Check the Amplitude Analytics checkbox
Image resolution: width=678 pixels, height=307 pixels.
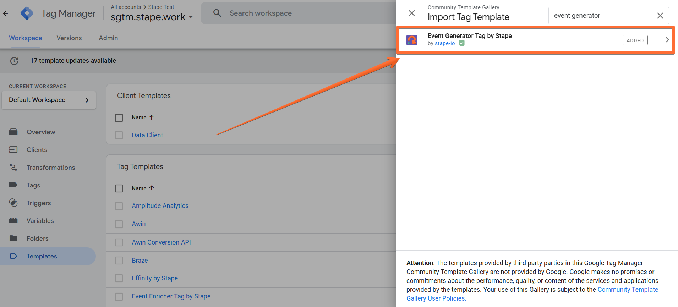coord(119,206)
